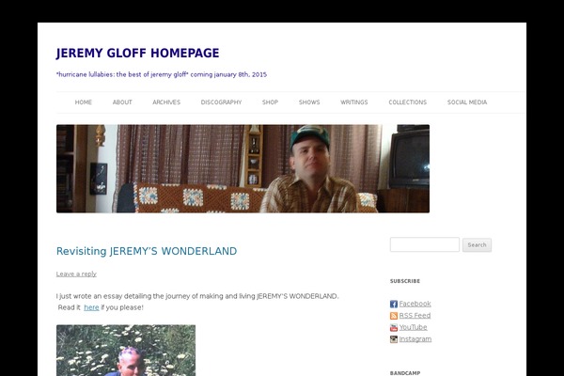Click the Facebook icon under Subscribe
This screenshot has height=376, width=564.
[x=394, y=304]
